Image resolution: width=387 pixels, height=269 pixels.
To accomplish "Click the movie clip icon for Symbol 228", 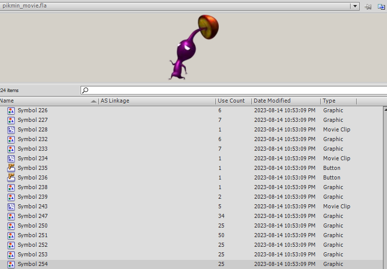I will [11, 129].
